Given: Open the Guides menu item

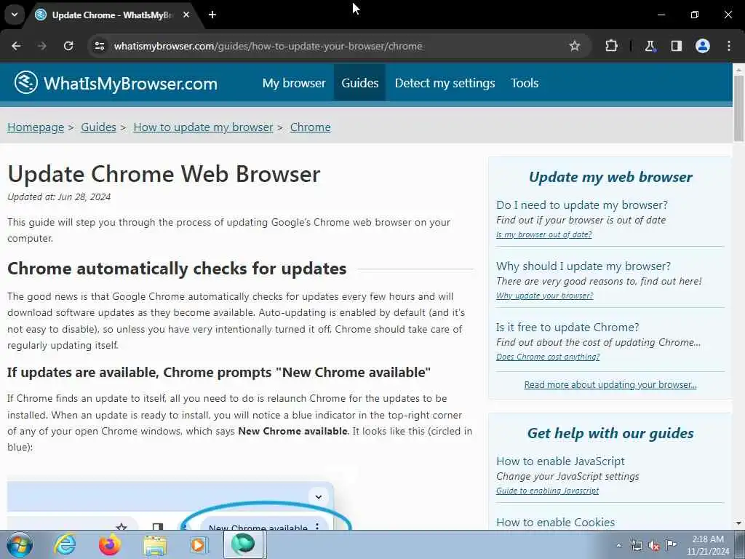Looking at the screenshot, I should click(360, 83).
